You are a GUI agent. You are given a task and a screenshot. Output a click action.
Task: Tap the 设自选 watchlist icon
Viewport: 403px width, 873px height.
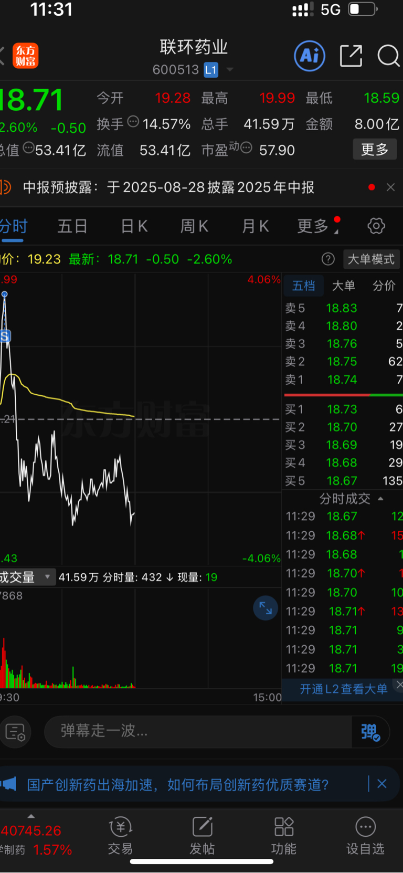coord(365,836)
